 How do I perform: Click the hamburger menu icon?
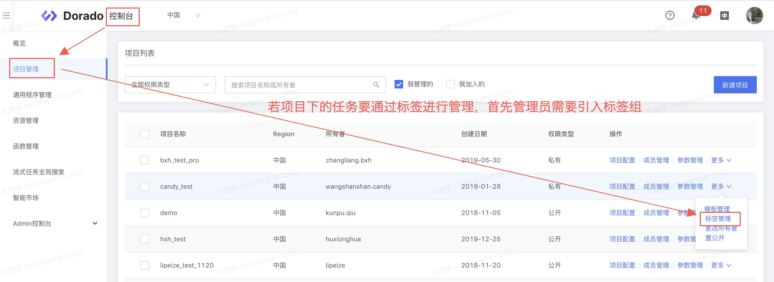tap(6, 16)
